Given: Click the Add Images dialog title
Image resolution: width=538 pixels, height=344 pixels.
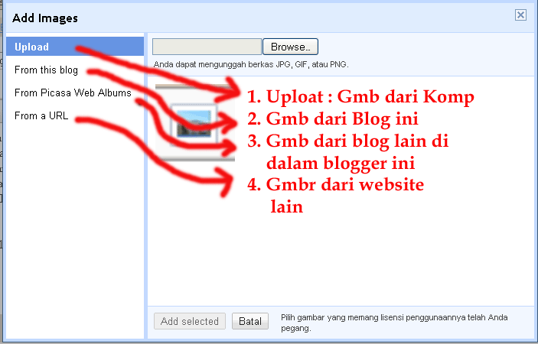Looking at the screenshot, I should pos(45,18).
